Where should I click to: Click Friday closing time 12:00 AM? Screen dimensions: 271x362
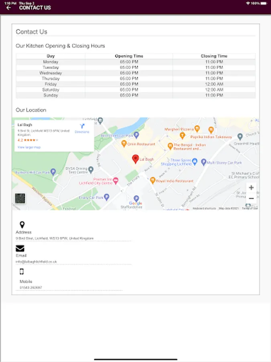pyautogui.click(x=214, y=84)
